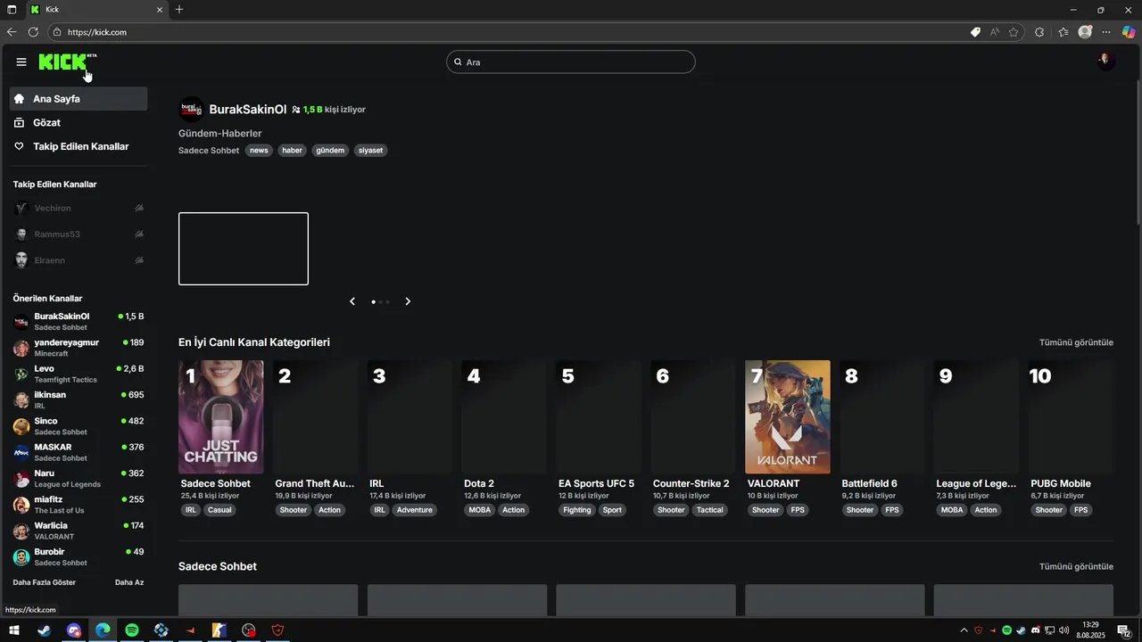Viewport: 1142px width, 642px height.
Task: Click the news tag on featured stream
Action: click(259, 151)
